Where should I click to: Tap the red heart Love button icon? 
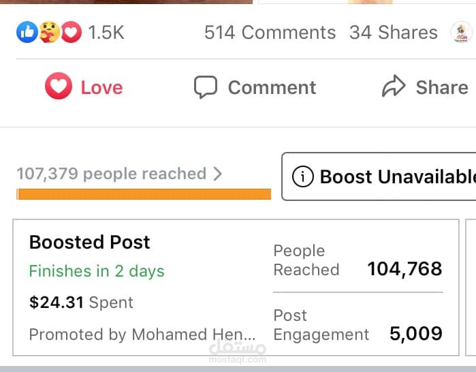tap(59, 87)
